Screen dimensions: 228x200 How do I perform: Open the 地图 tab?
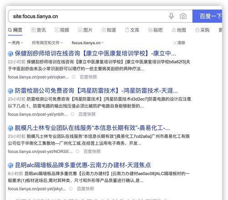[179, 30]
